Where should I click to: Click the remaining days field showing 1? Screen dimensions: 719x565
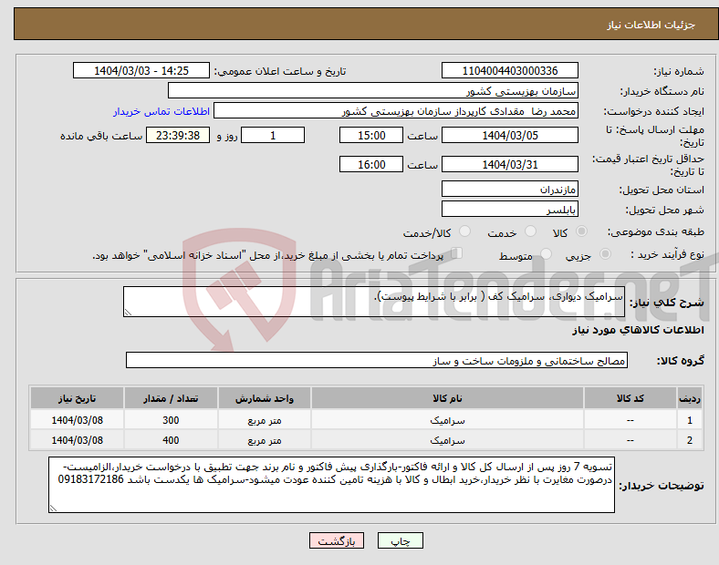pyautogui.click(x=273, y=136)
